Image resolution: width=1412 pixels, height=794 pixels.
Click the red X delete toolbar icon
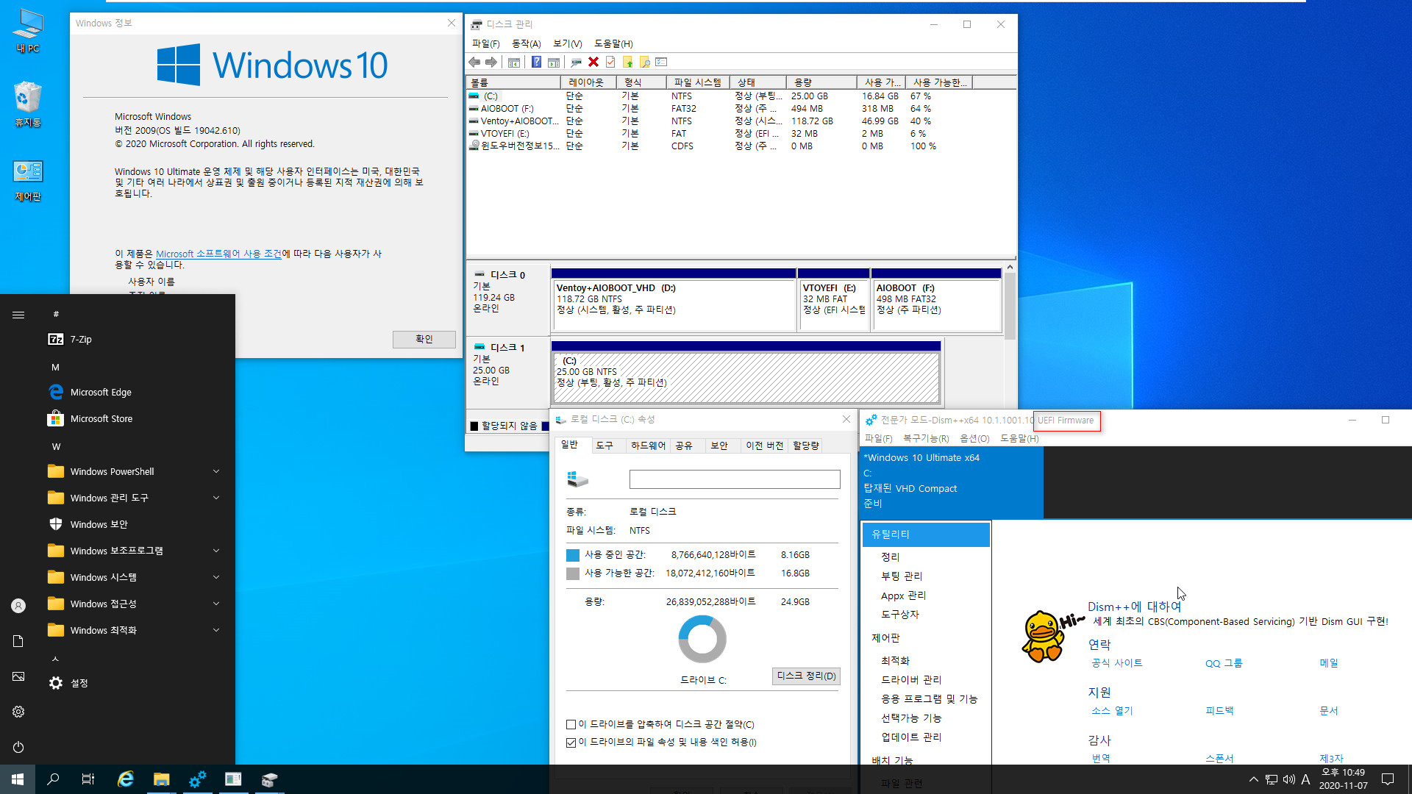593,62
